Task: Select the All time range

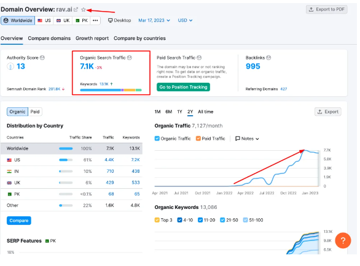Action: click(205, 112)
